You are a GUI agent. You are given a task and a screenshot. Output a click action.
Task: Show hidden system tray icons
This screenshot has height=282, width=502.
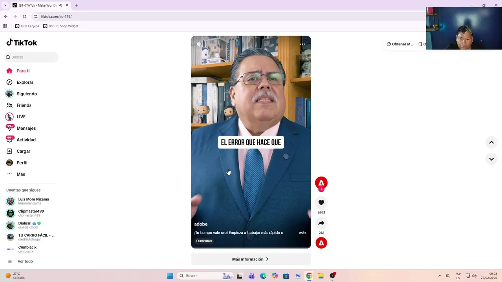click(x=440, y=276)
